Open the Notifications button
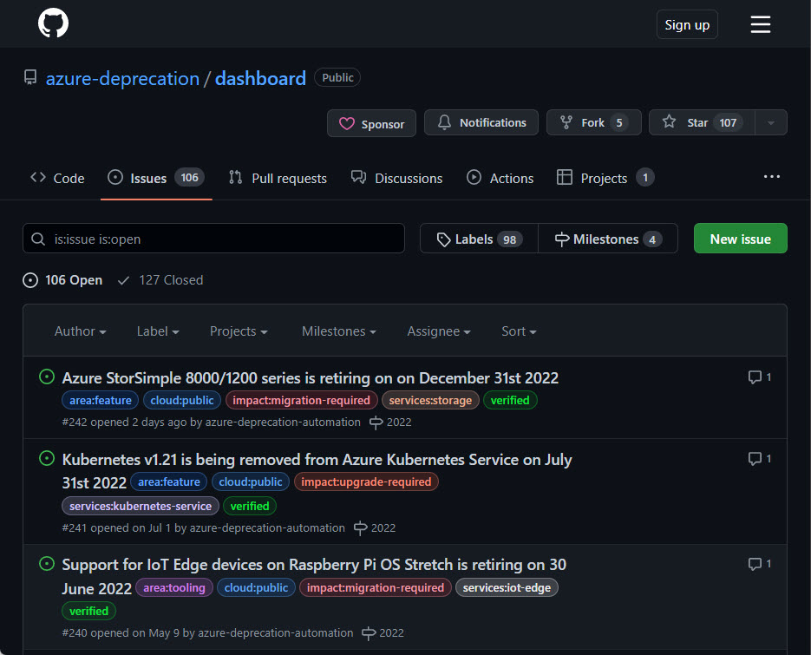811x655 pixels. click(481, 122)
